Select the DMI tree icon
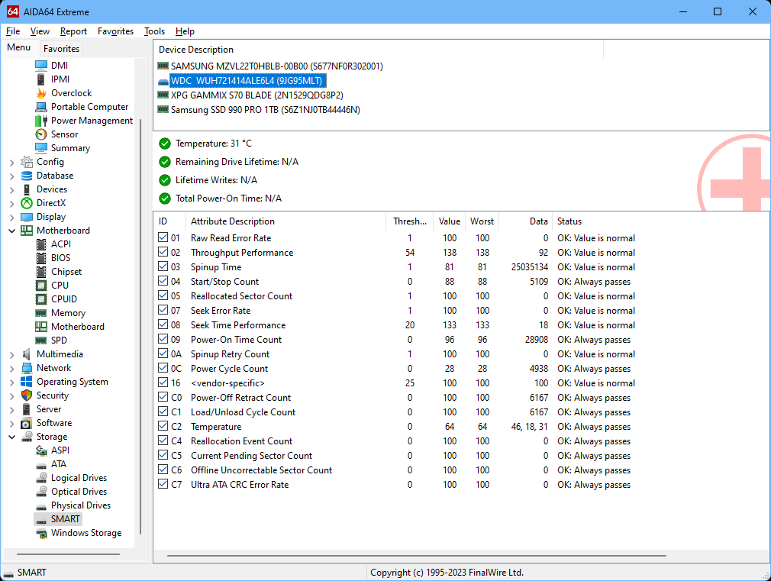Image resolution: width=771 pixels, height=581 pixels. [x=41, y=66]
